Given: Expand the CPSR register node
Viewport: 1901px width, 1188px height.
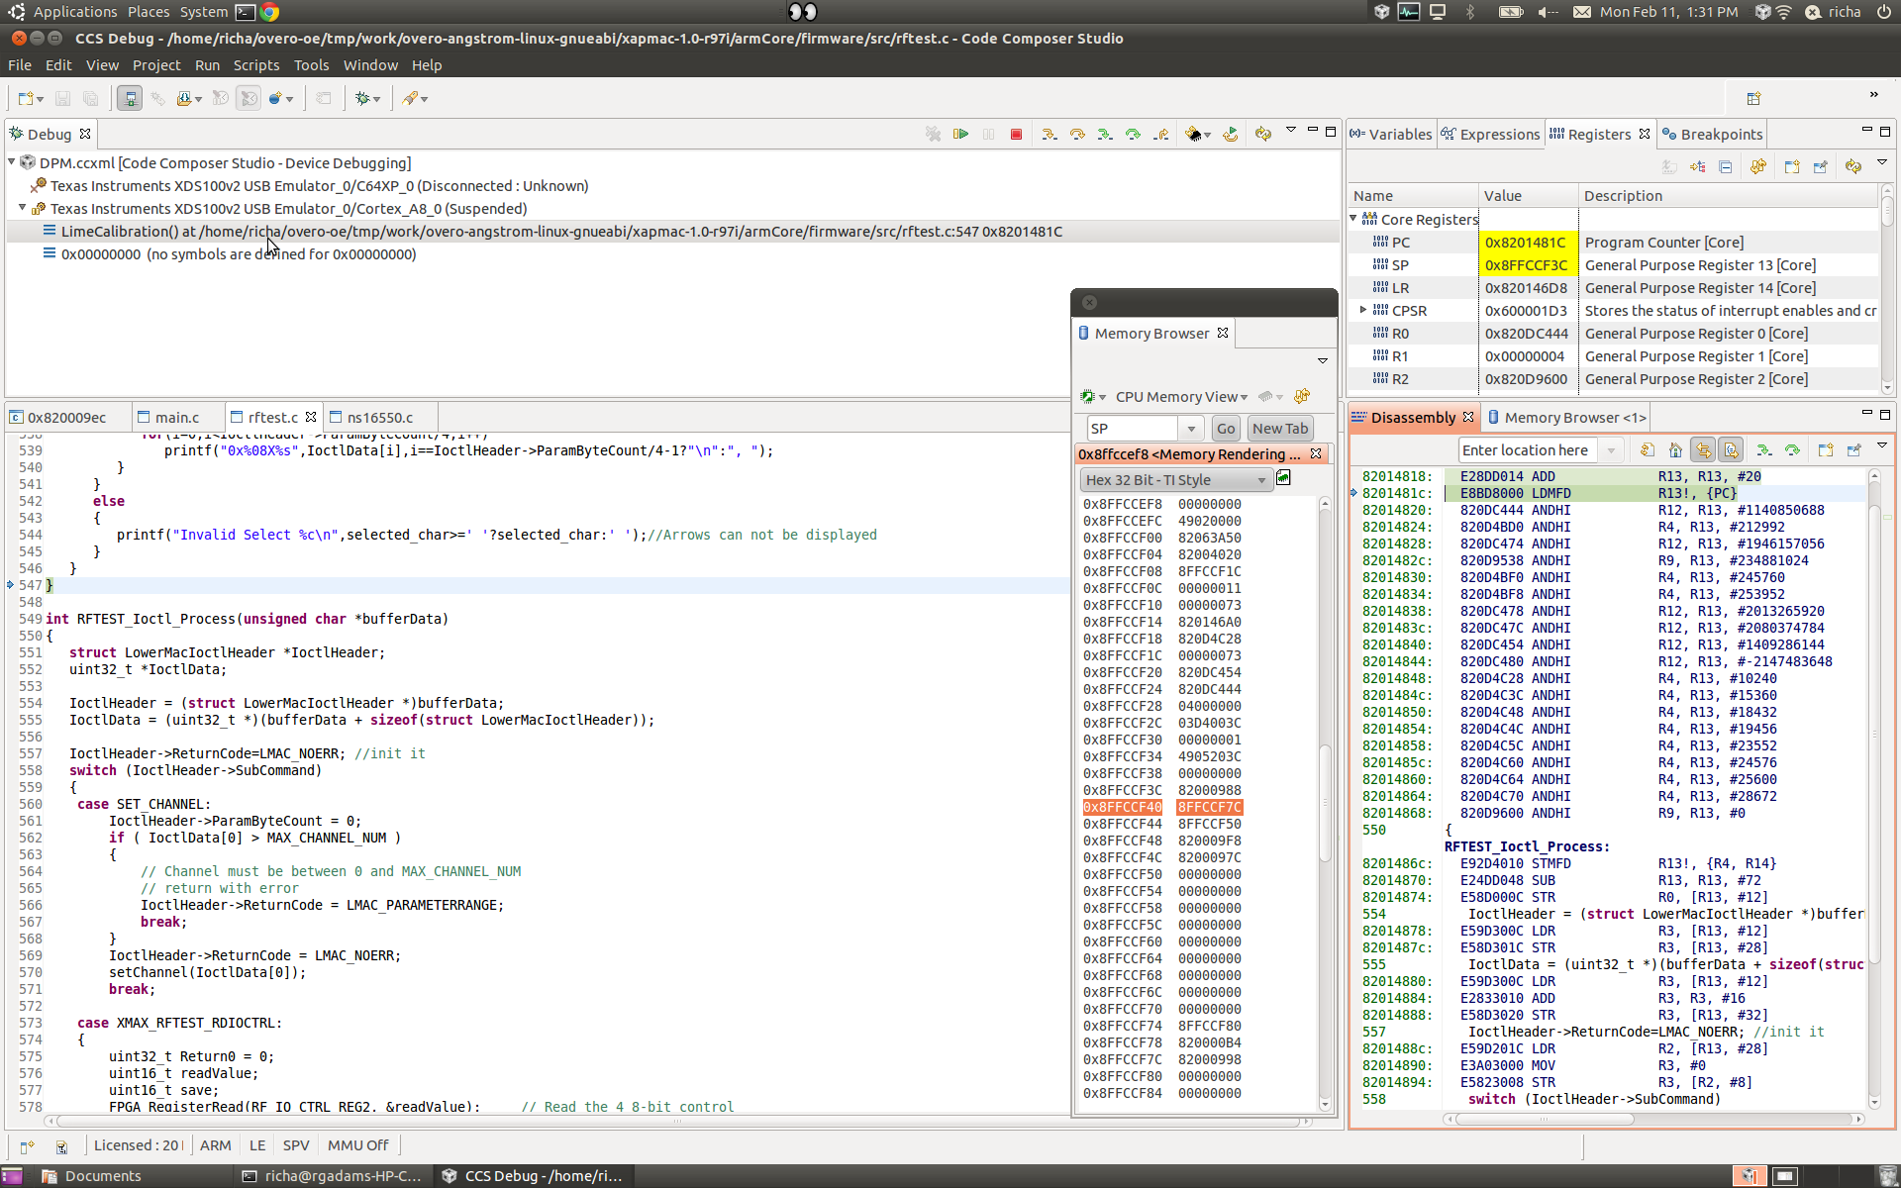Looking at the screenshot, I should point(1363,311).
